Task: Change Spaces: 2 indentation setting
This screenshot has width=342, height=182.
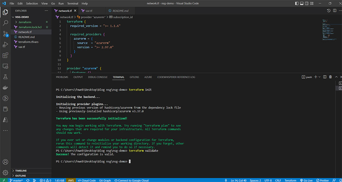Action: coord(255,180)
